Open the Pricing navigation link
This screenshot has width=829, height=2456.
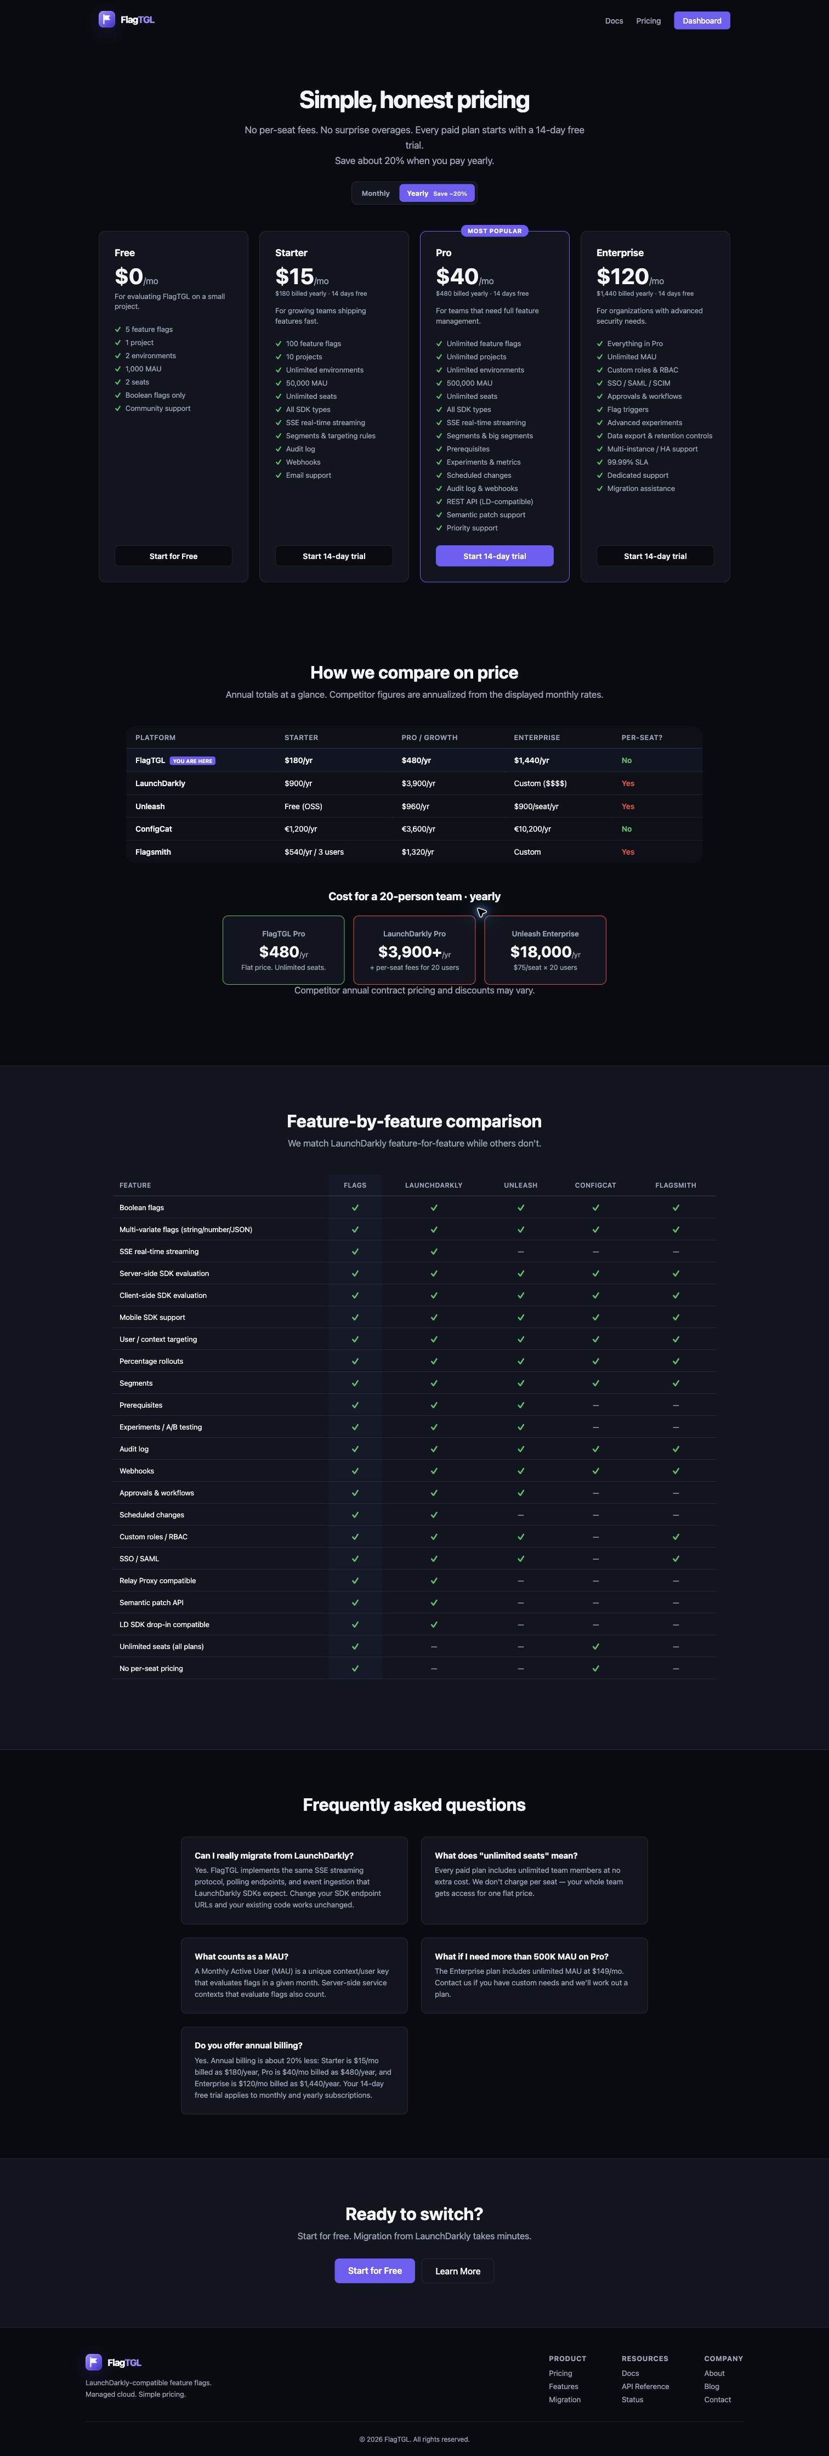(648, 21)
